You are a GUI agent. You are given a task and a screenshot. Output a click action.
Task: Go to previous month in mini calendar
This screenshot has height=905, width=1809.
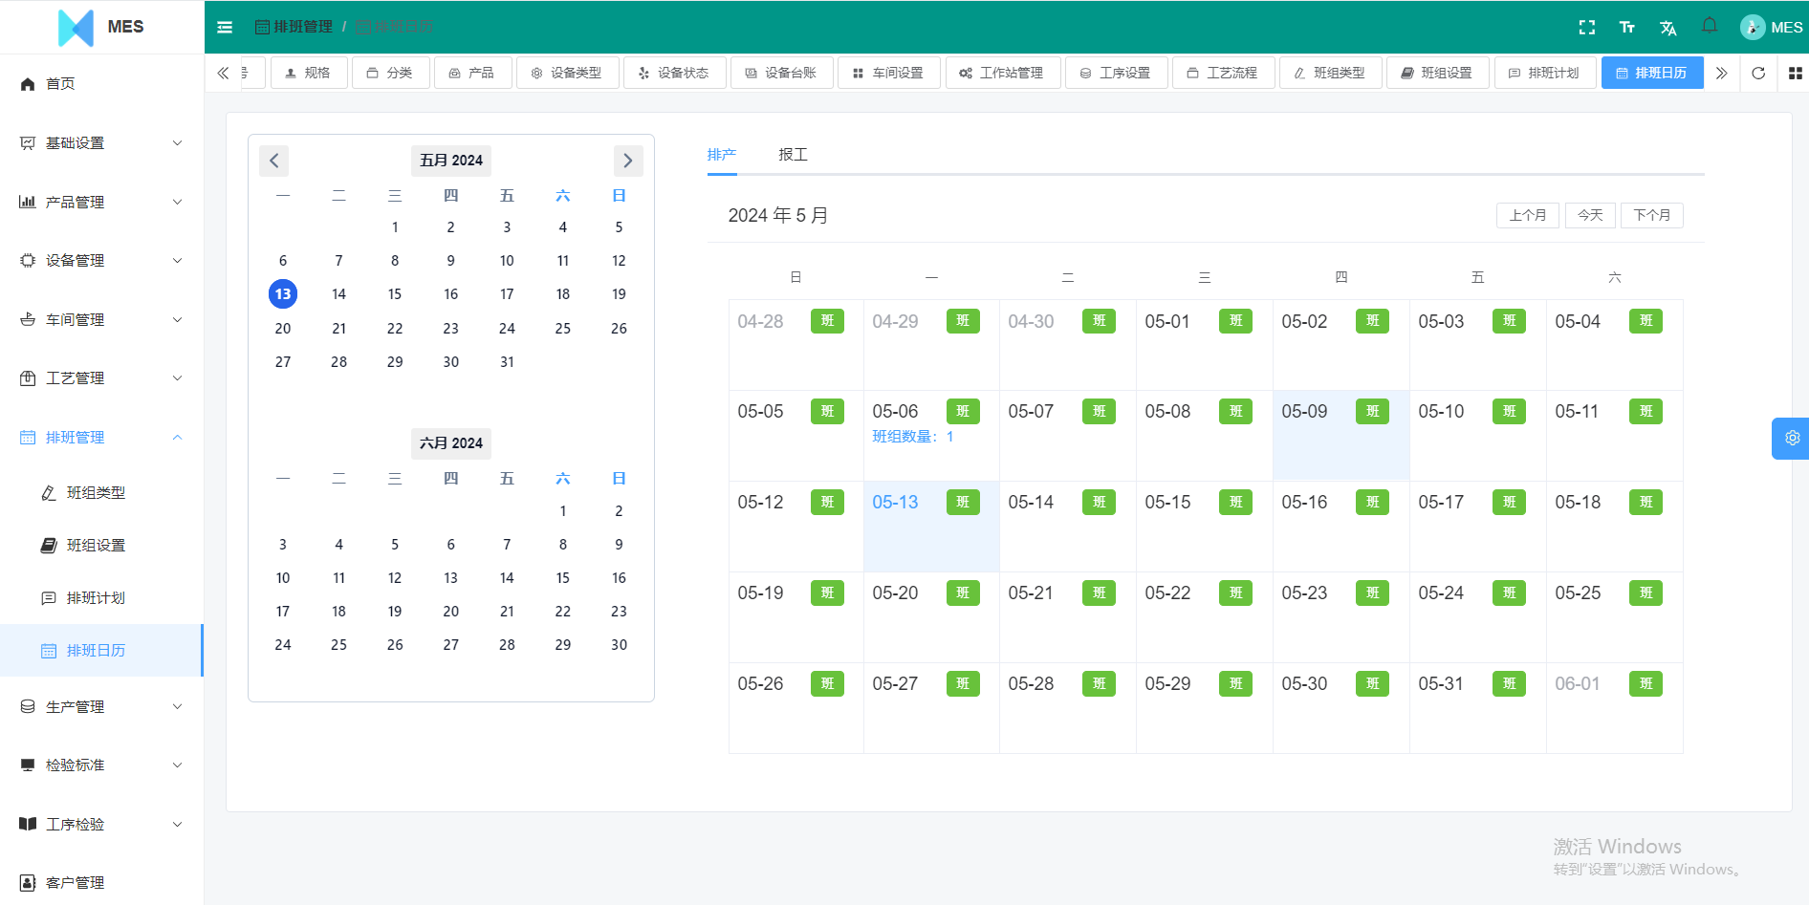click(x=273, y=161)
